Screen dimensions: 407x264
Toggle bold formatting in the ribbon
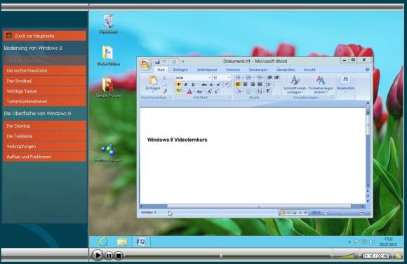[x=178, y=84]
